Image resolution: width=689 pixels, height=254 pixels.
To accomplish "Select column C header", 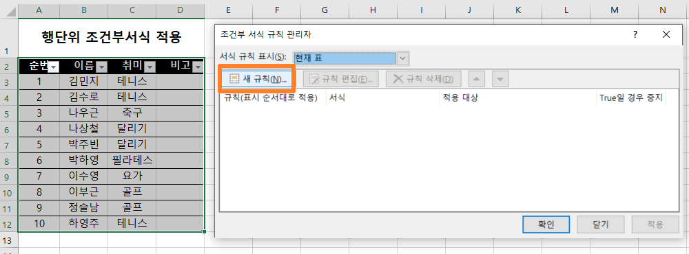I will point(132,10).
